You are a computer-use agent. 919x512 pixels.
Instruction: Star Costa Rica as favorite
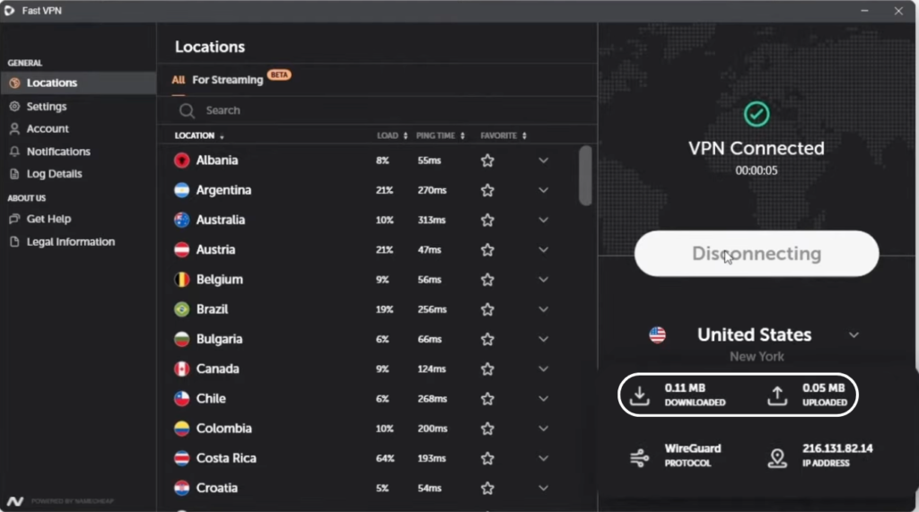(x=487, y=458)
